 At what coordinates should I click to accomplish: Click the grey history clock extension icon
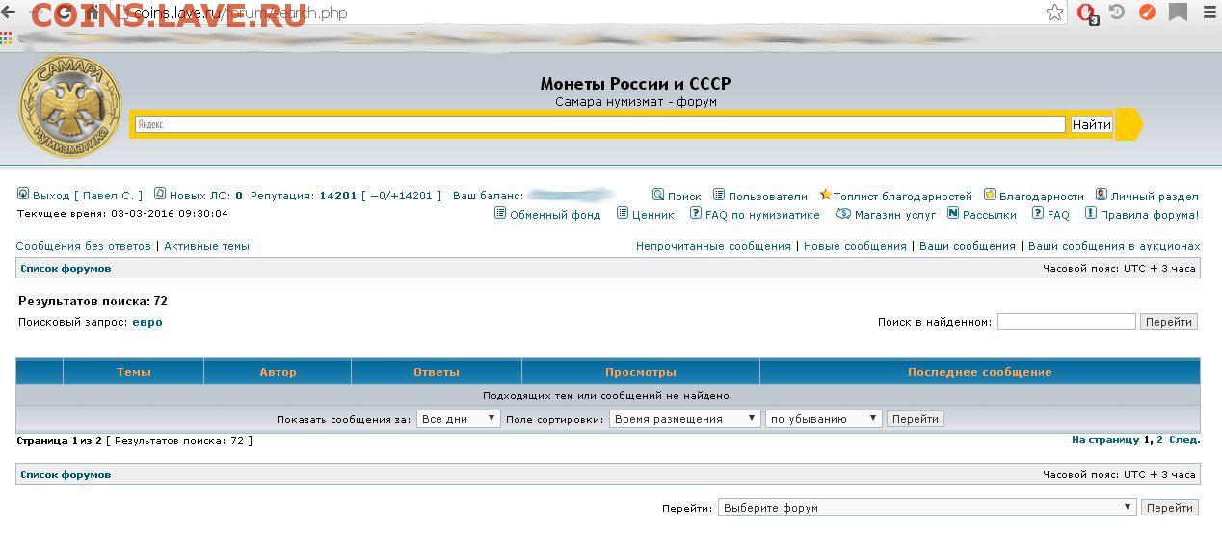click(1118, 12)
